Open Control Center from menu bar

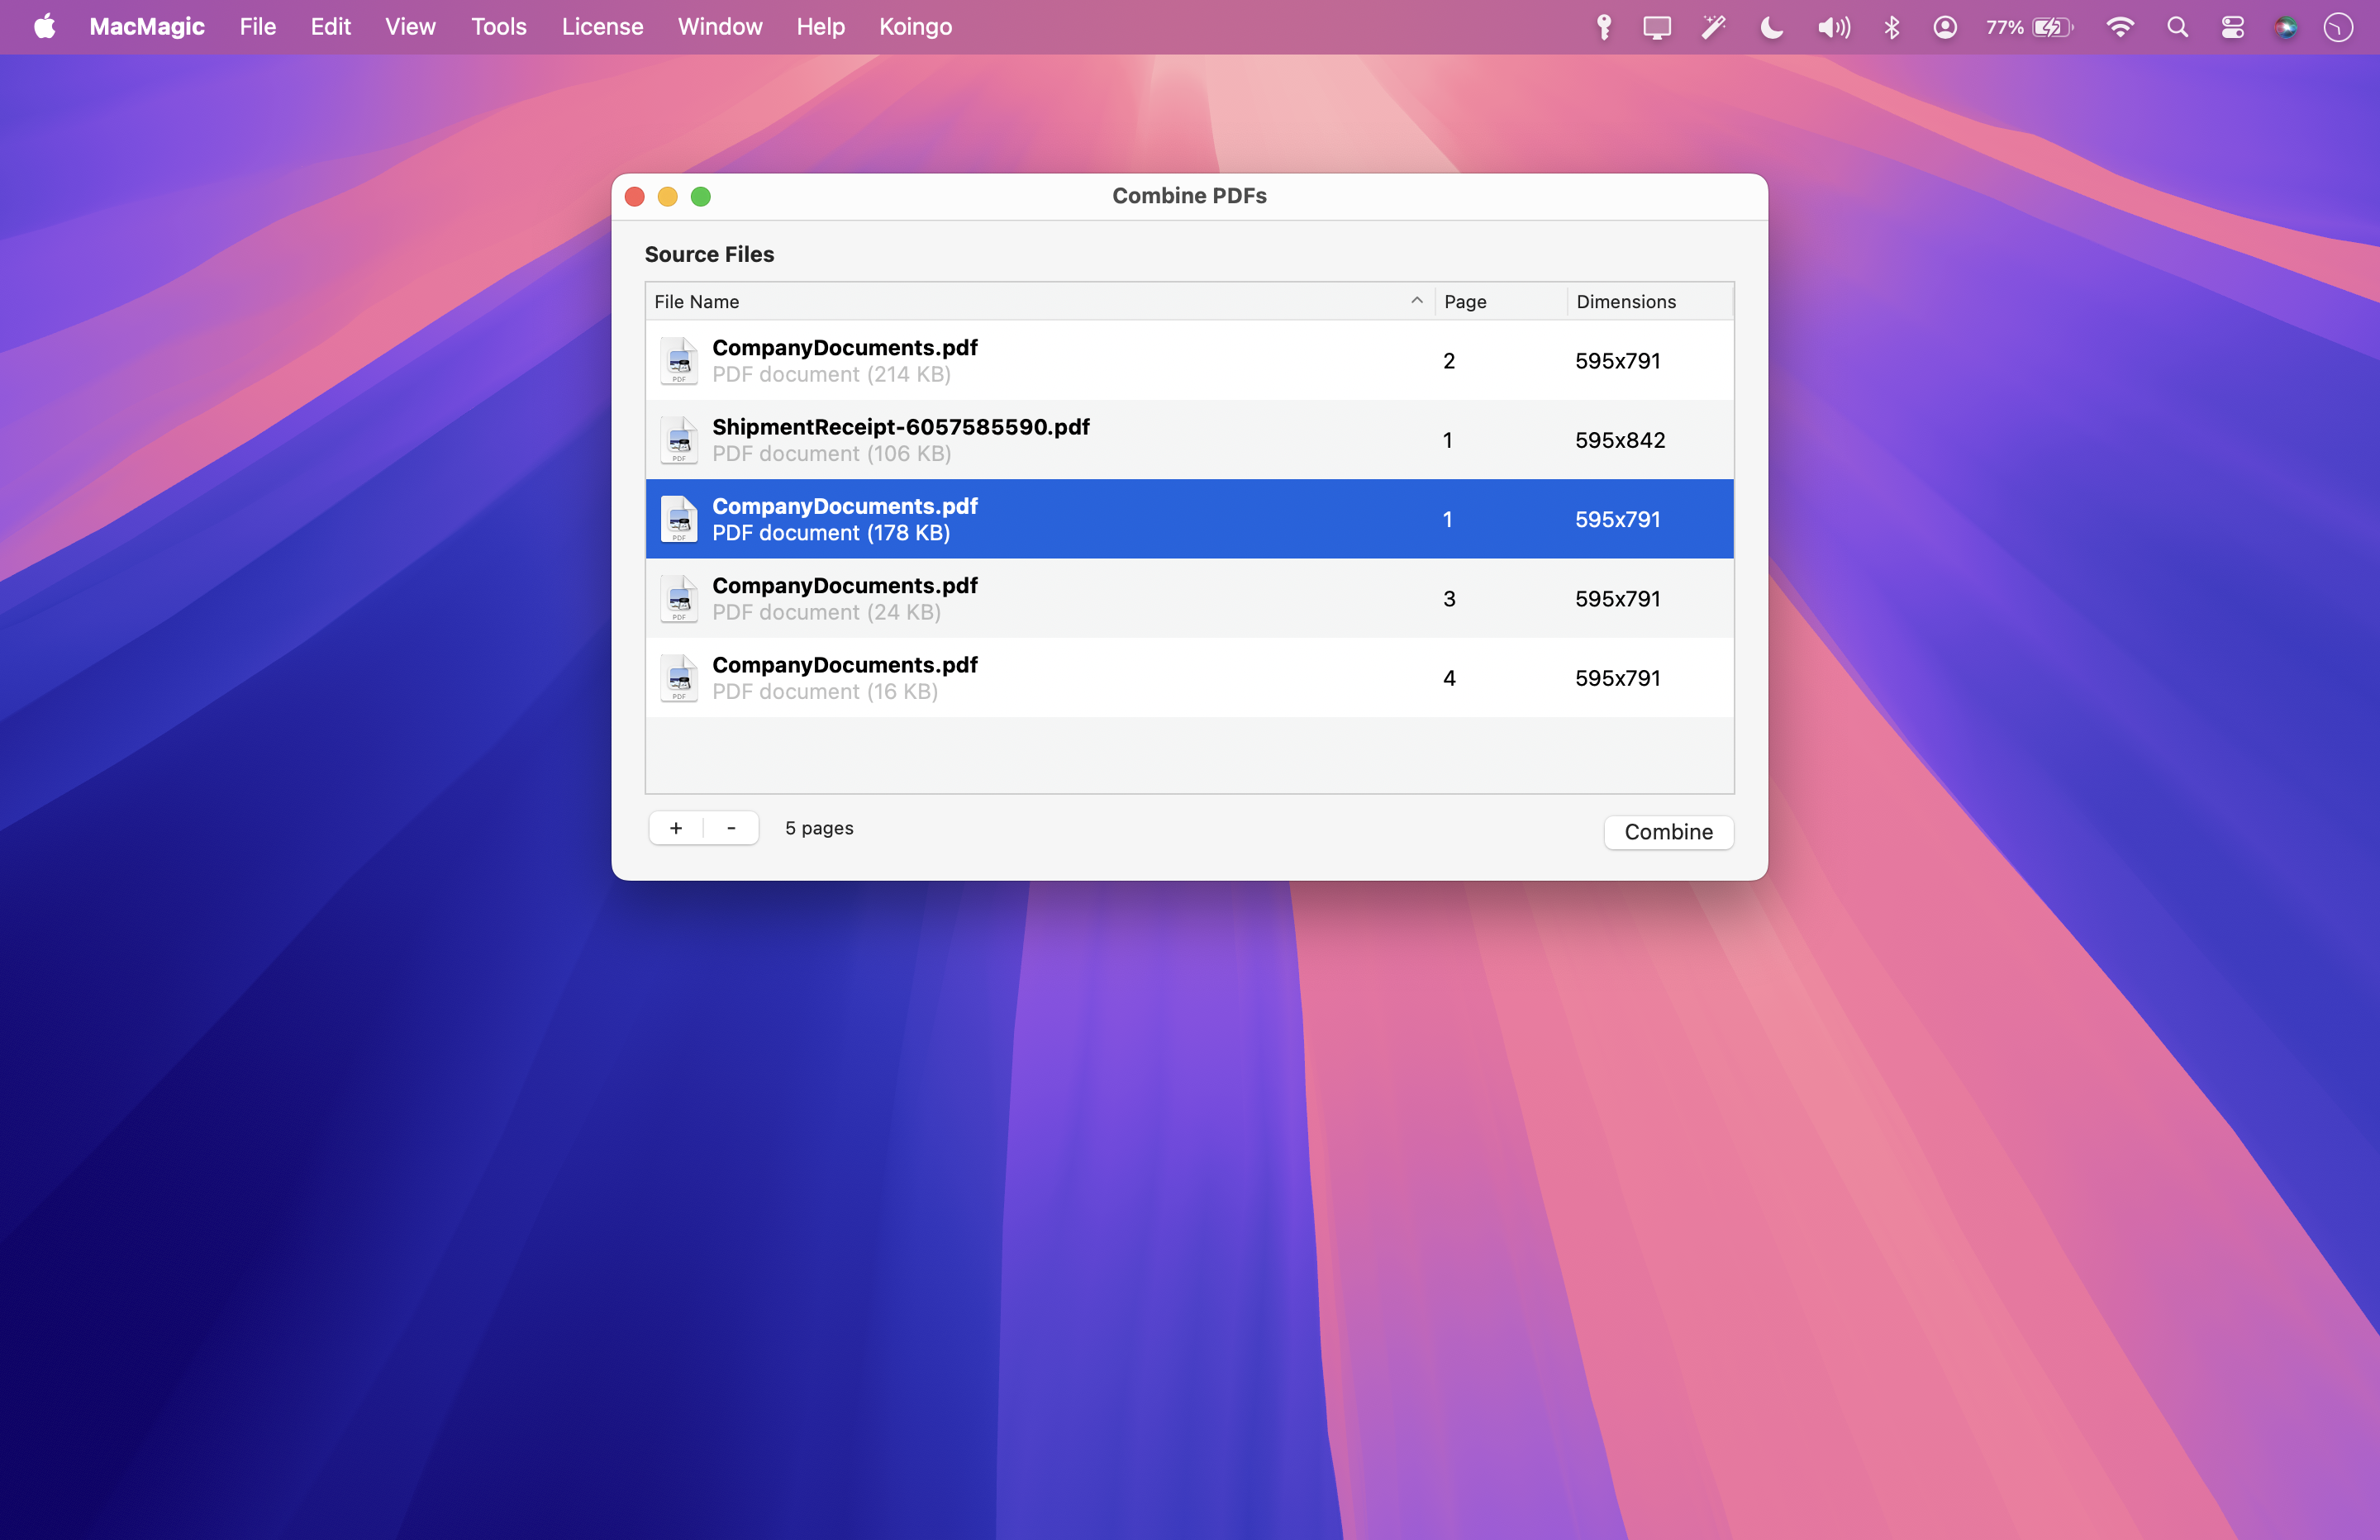click(2232, 27)
